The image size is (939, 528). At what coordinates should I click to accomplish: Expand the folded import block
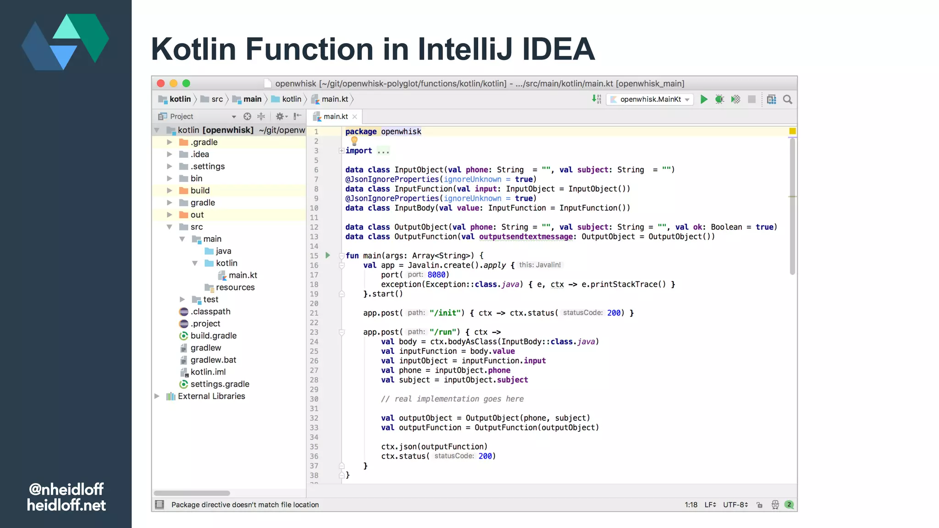click(x=341, y=151)
